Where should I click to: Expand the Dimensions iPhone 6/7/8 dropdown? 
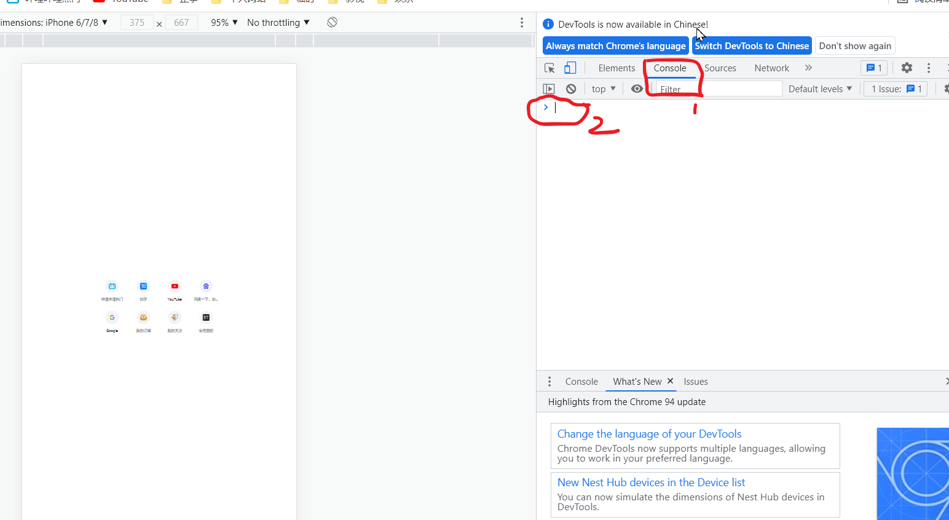(54, 23)
